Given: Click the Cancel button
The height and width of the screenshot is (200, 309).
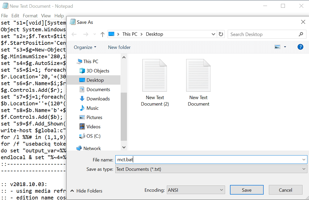Looking at the screenshot, I should click(285, 190).
